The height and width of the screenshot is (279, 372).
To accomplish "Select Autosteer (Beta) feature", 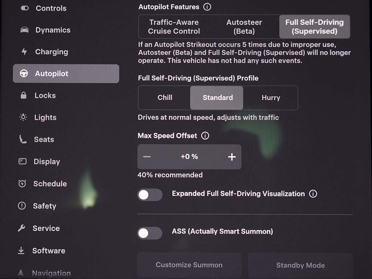I will (x=244, y=27).
